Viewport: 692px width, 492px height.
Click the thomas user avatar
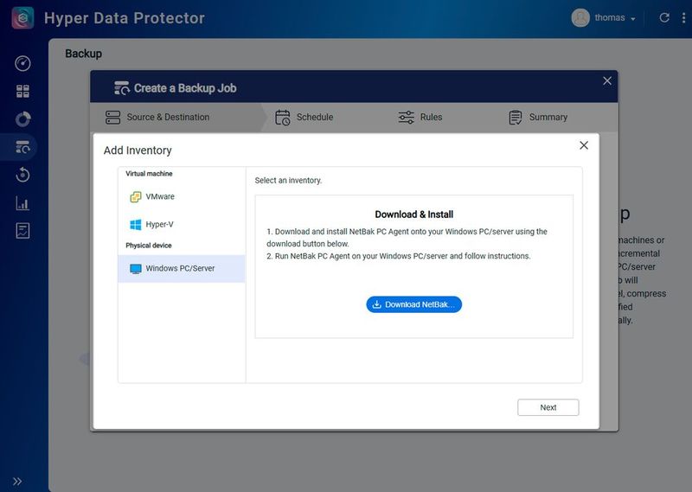(x=580, y=18)
